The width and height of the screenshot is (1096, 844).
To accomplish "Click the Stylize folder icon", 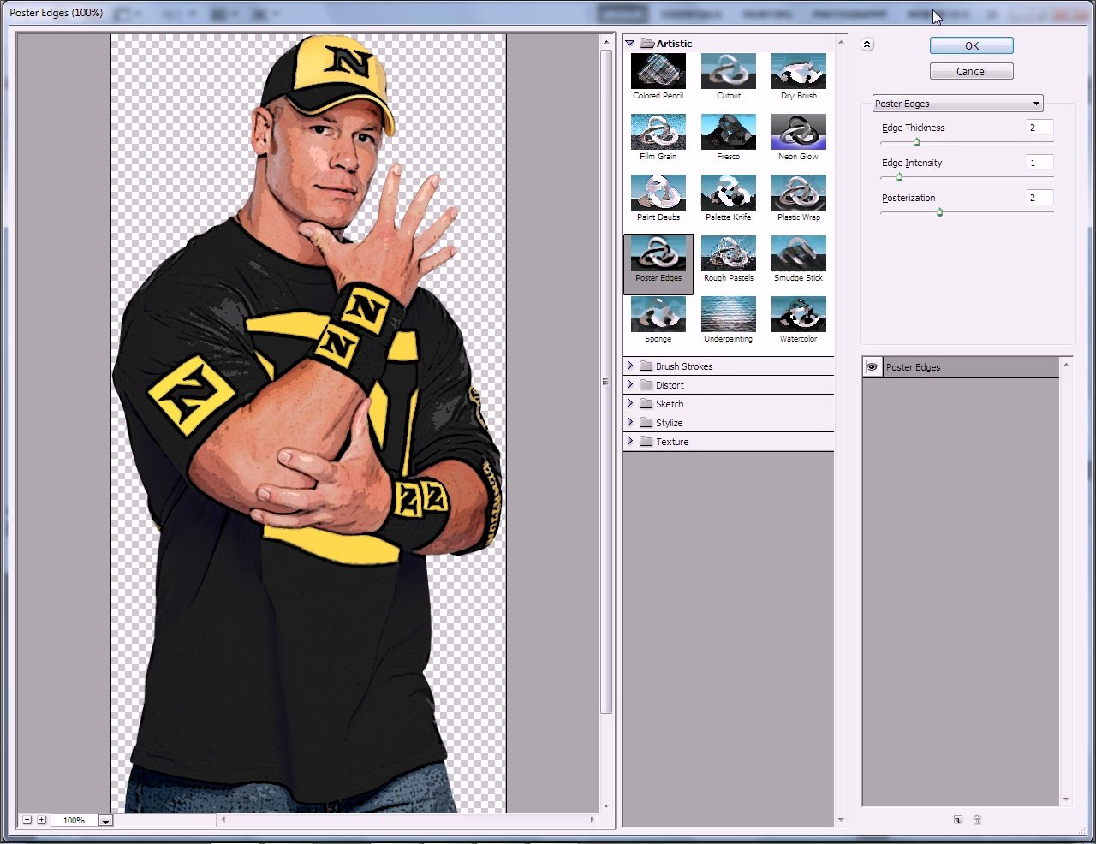I will click(x=646, y=422).
